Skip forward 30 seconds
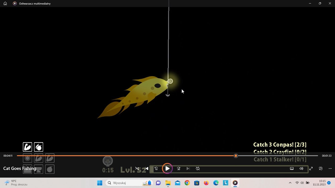This screenshot has height=188, width=335. coord(178,169)
